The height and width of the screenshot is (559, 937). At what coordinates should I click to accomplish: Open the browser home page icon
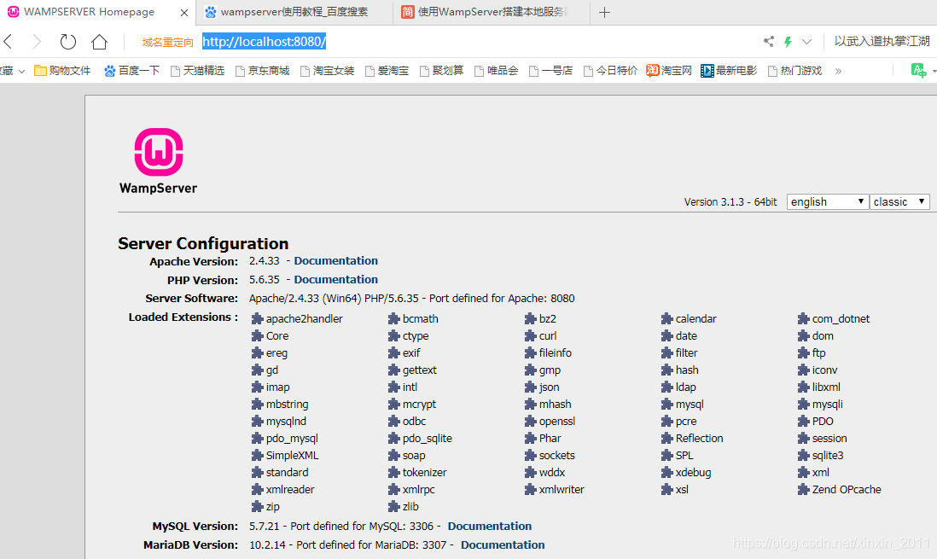[99, 41]
